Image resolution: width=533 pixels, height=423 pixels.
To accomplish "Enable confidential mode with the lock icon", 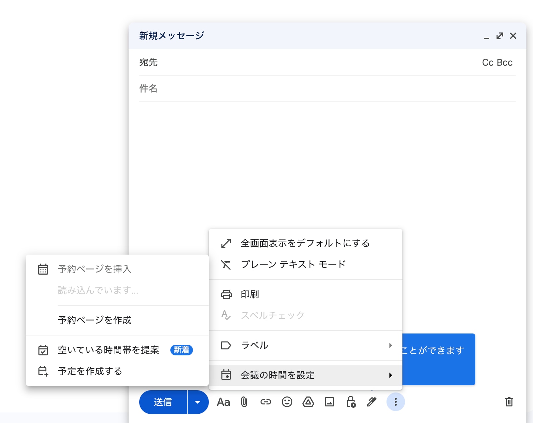I will point(351,402).
